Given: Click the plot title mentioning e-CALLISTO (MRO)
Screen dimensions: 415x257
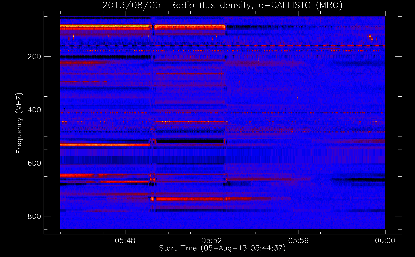Looking at the screenshot, I should 222,5.
